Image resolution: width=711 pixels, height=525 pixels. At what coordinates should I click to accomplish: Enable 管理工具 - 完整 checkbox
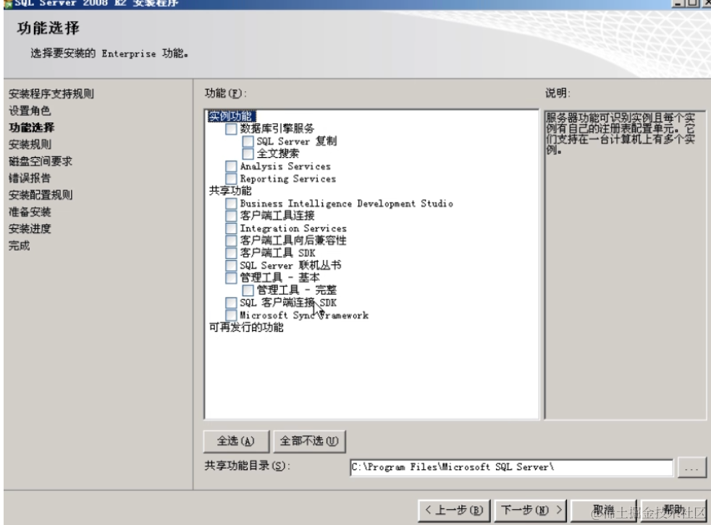tap(248, 290)
